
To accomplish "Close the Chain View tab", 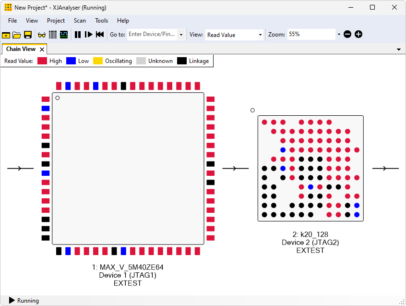I will pyautogui.click(x=42, y=49).
